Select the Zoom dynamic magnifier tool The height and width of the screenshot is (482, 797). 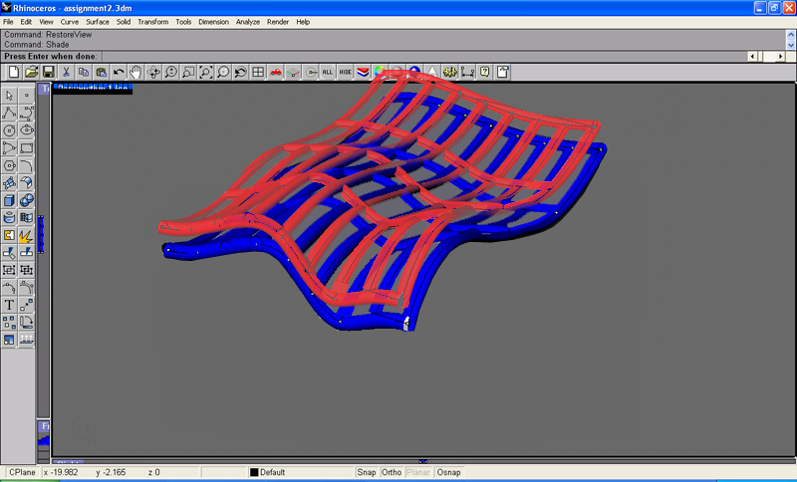[x=170, y=72]
